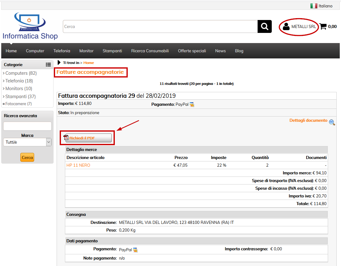Click the Dettagli documento link
This screenshot has width=341, height=266.
click(308, 120)
